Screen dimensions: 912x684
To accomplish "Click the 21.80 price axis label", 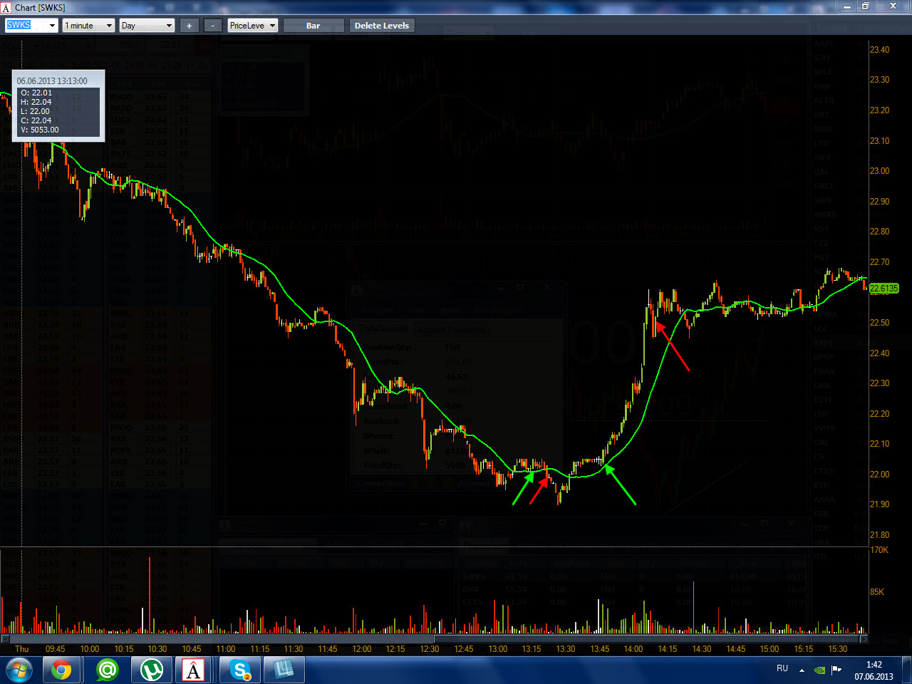I will click(879, 534).
